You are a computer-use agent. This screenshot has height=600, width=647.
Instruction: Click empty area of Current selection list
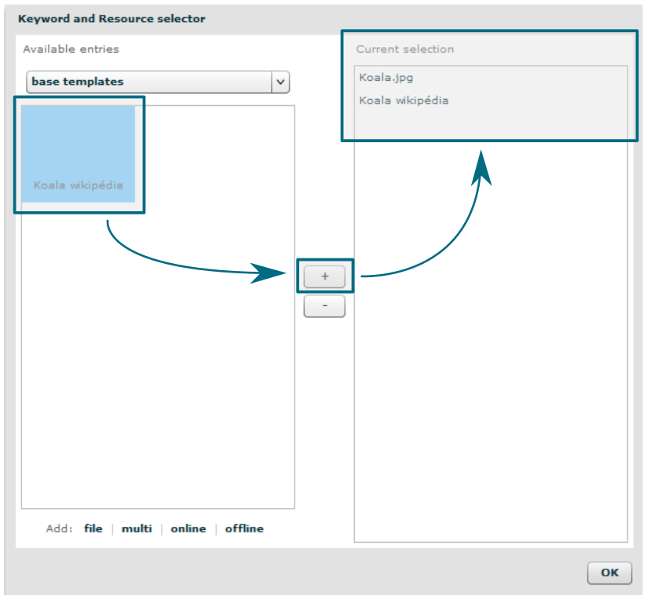[491, 353]
